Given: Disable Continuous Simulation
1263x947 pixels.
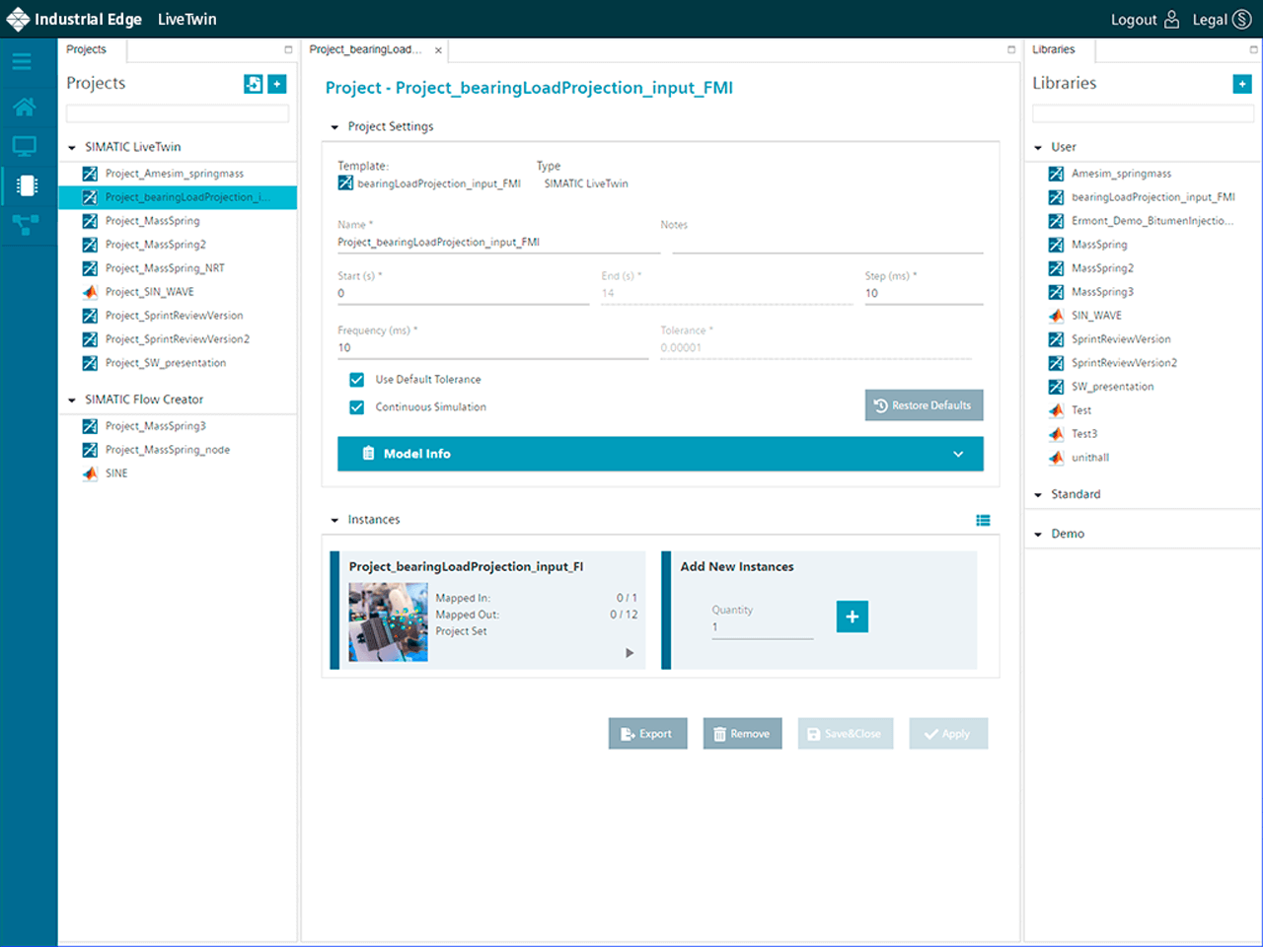Looking at the screenshot, I should pos(356,406).
